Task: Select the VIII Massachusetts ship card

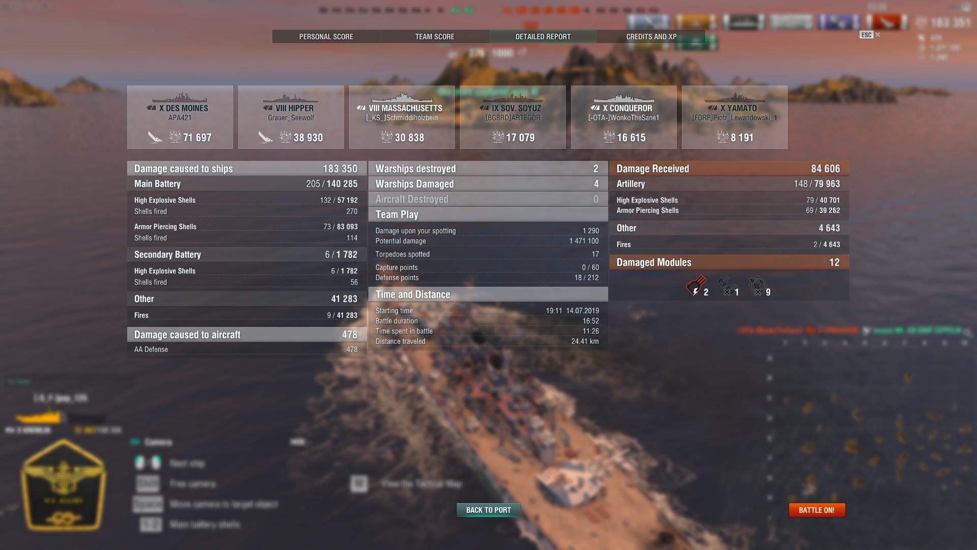Action: [x=402, y=117]
